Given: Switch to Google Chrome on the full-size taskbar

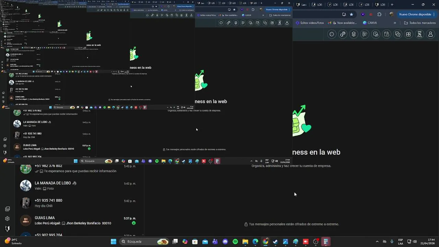Looking at the screenshot, I should tap(265, 242).
